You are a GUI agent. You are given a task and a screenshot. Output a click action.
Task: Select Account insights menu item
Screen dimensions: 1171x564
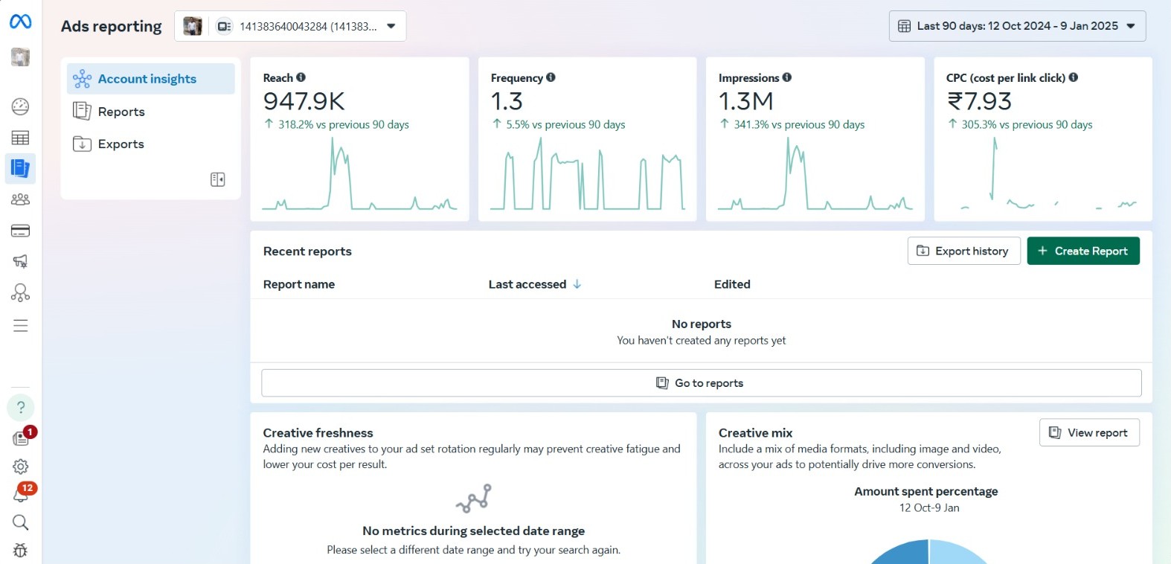151,79
